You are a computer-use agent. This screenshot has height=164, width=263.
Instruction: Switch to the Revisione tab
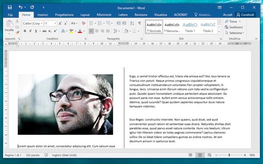click(x=141, y=15)
